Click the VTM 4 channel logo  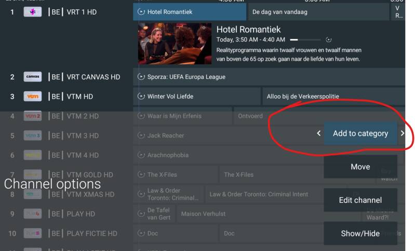pos(33,155)
